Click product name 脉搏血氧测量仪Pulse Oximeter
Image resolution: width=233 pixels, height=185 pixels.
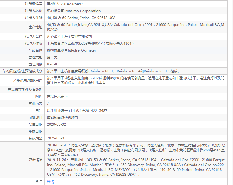coord(71,50)
